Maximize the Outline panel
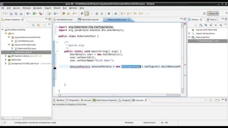Screen dimensions: 228x128 tap(226, 19)
